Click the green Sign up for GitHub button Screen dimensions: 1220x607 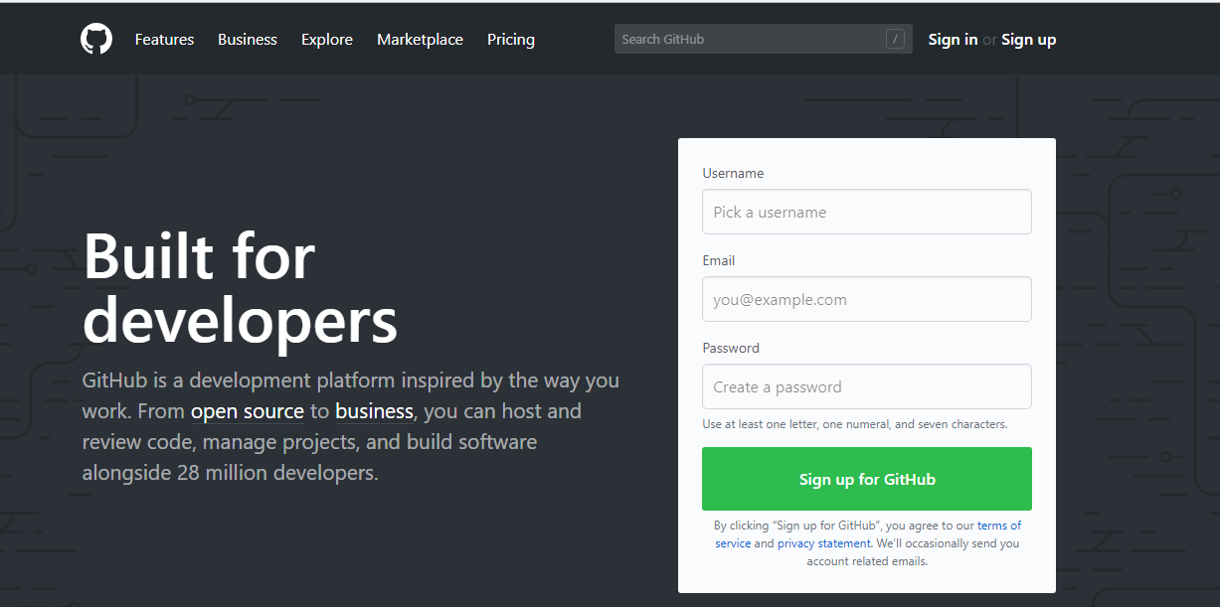coord(866,479)
